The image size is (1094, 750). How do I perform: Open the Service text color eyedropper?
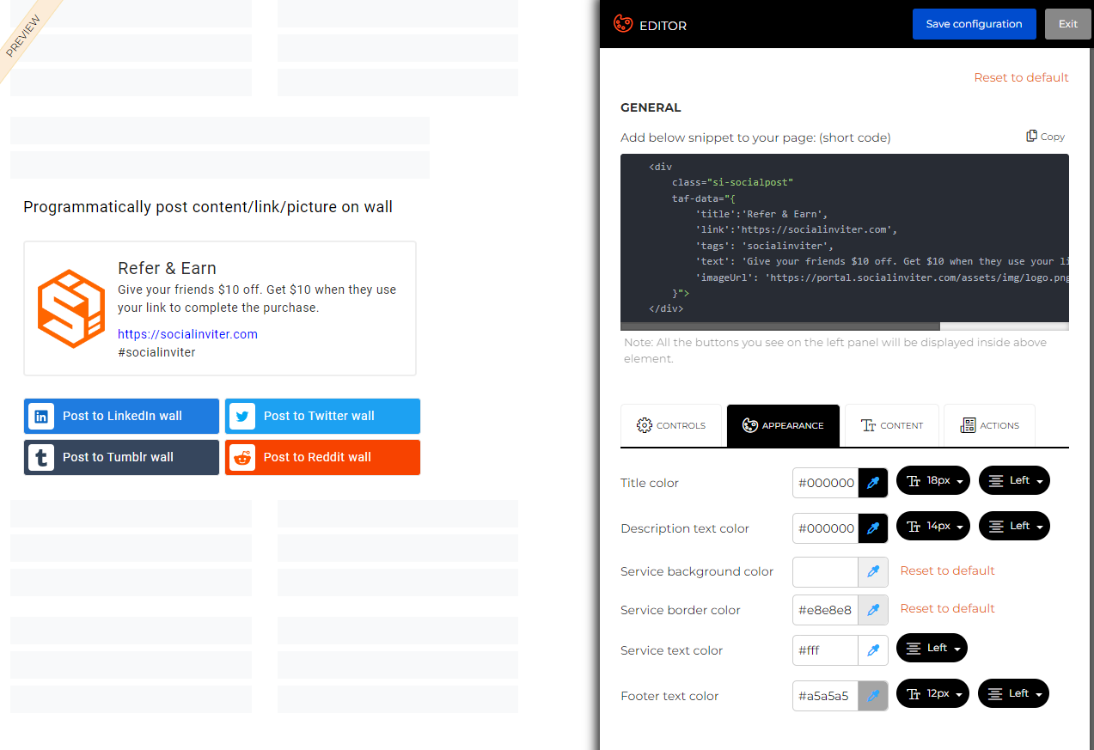[873, 650]
